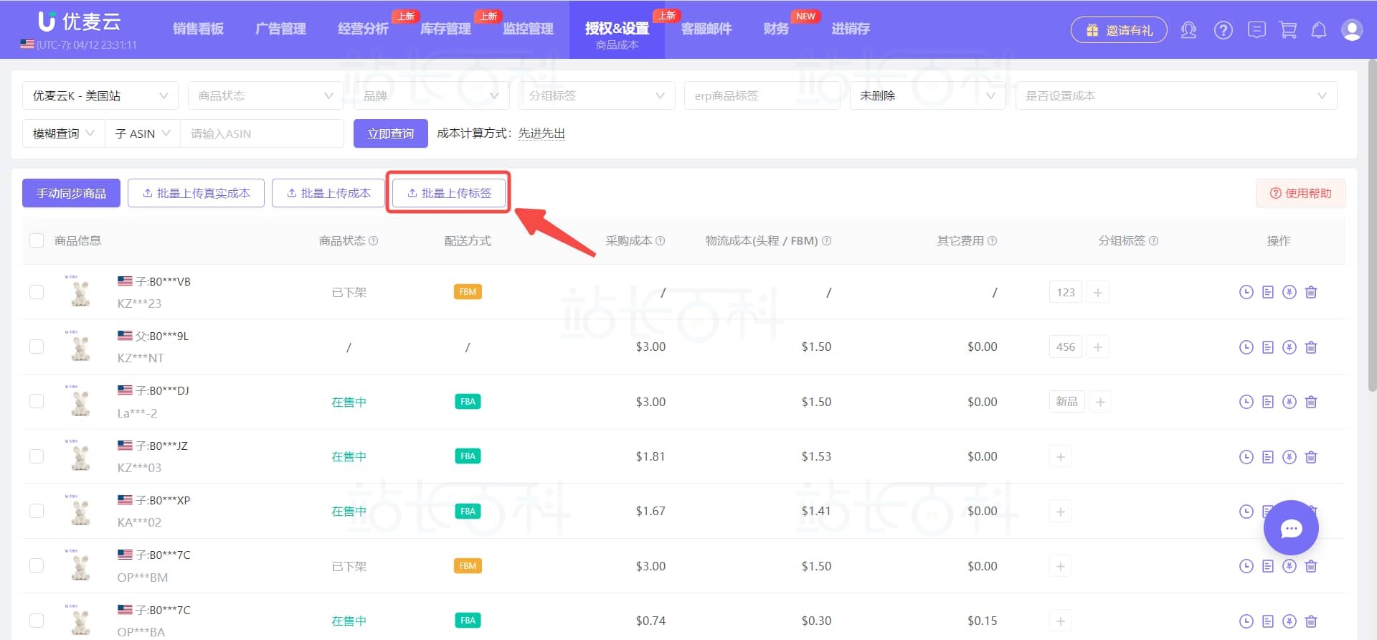
Task: Open the 客服邮件 menu
Action: coord(706,29)
